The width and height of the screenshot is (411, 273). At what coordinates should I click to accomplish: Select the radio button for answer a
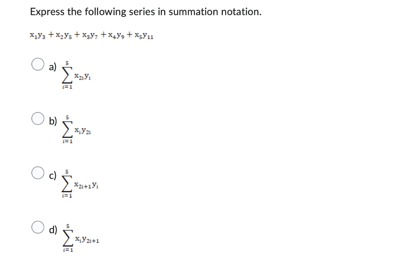(38, 63)
